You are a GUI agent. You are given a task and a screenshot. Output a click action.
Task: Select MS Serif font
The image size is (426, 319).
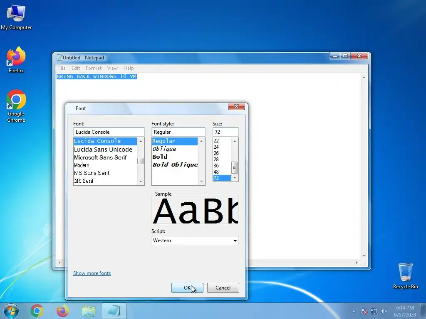coord(105,181)
